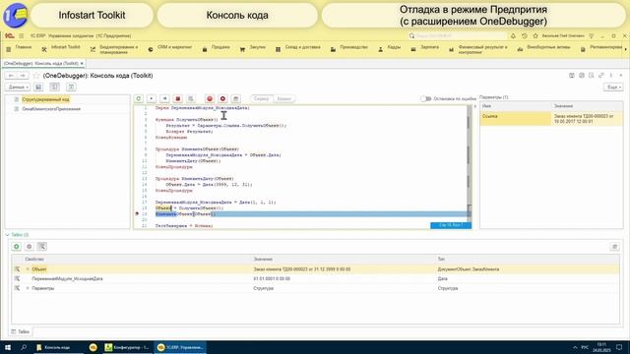Select the ОнлайнКлиентскогоПриложения tree item
Screen dimensions: 630x354
tap(51, 109)
